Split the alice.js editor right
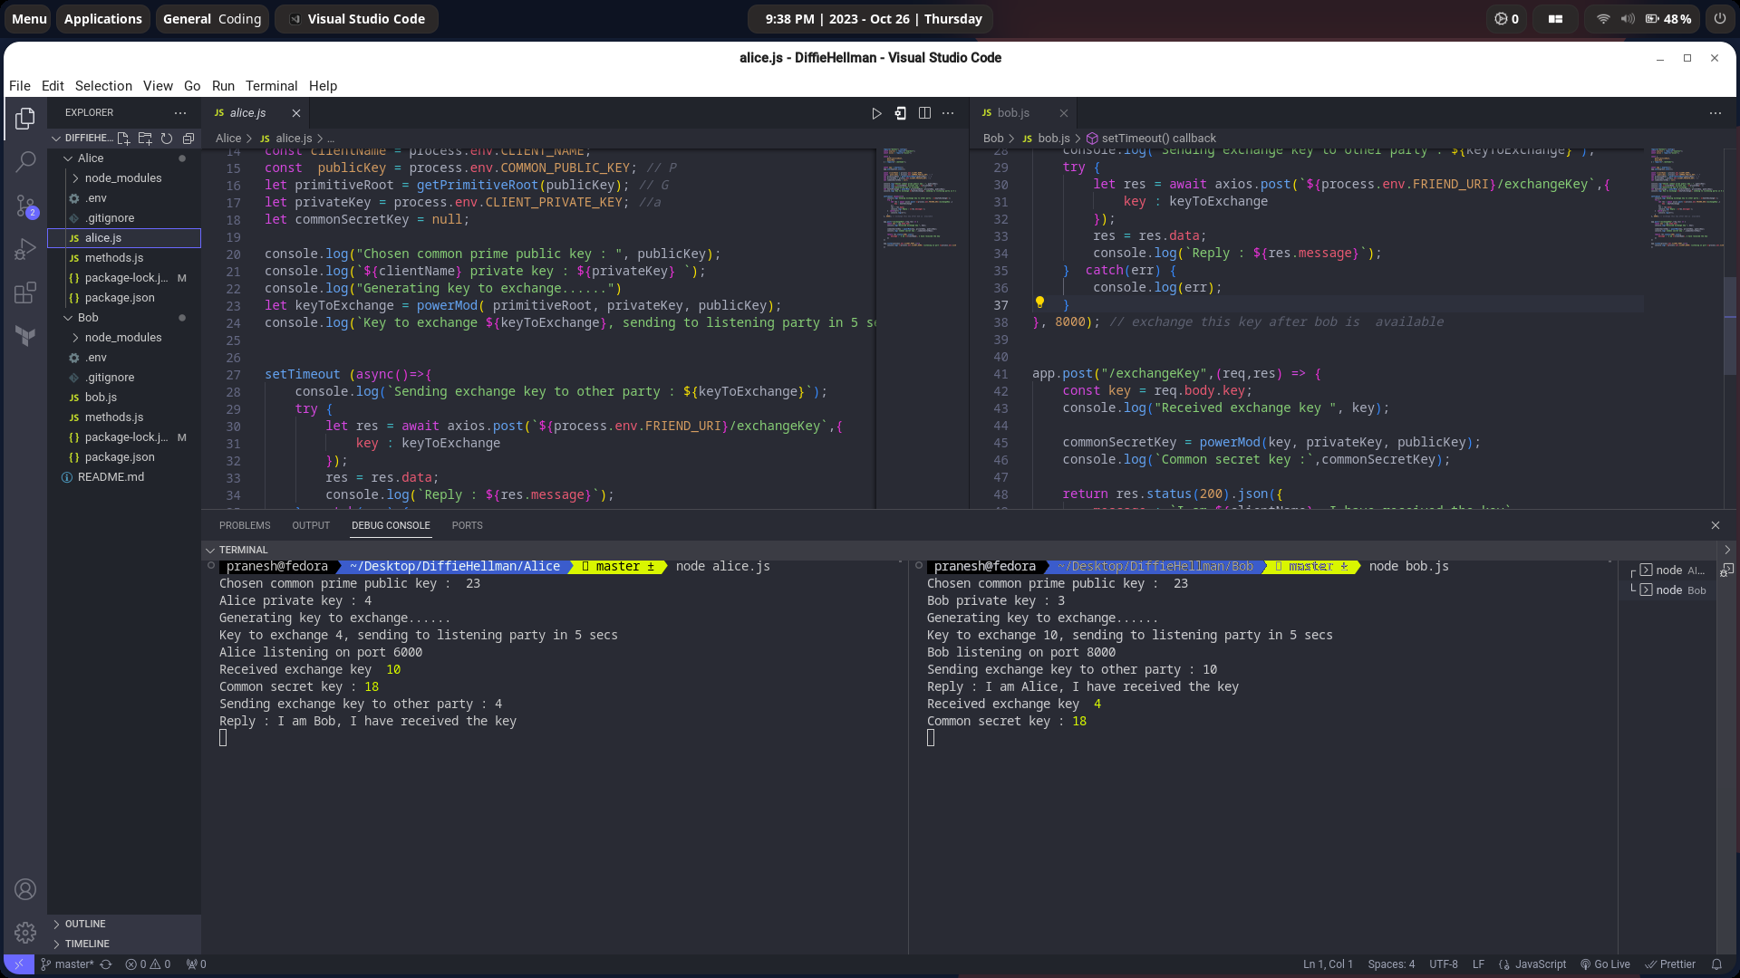Screen dimensions: 1740x978 coord(924,113)
